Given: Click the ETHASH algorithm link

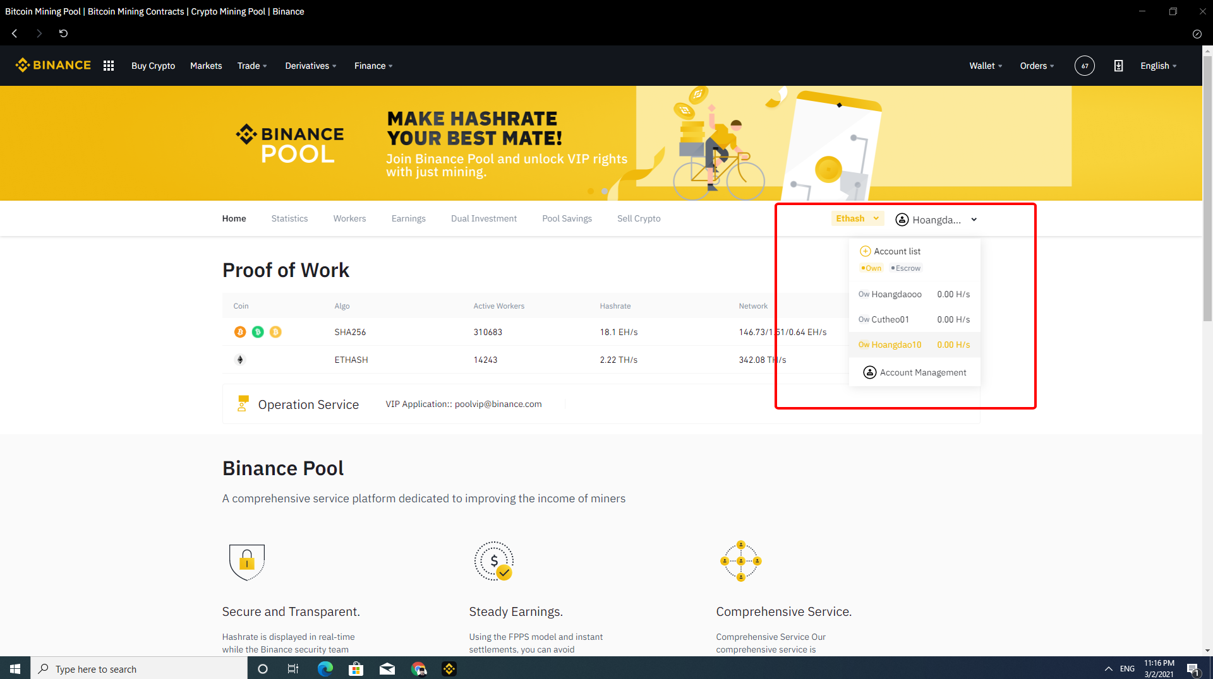Looking at the screenshot, I should pos(351,360).
